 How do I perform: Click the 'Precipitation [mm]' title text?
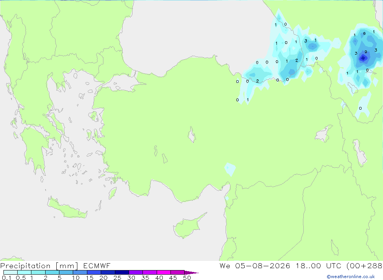(39, 266)
